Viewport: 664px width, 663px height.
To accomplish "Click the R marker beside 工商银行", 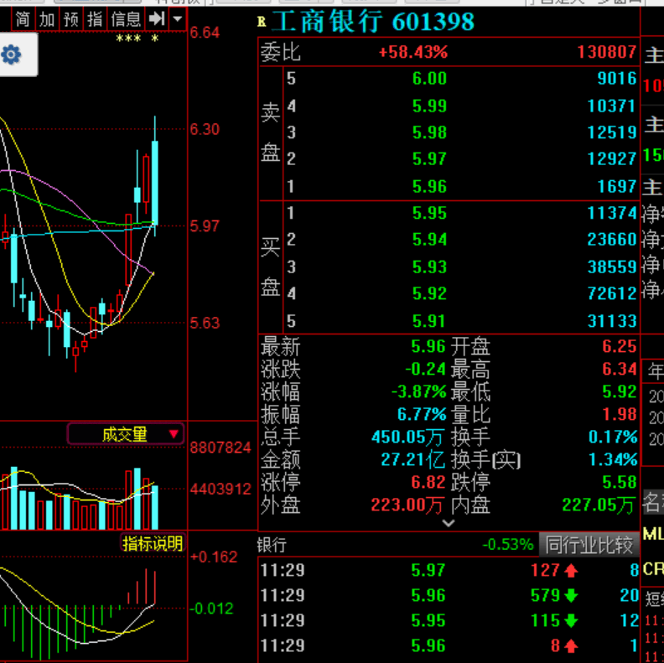I will [262, 22].
